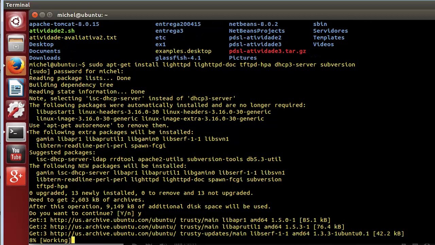Click the 'entrega200415' directory name

(178, 24)
